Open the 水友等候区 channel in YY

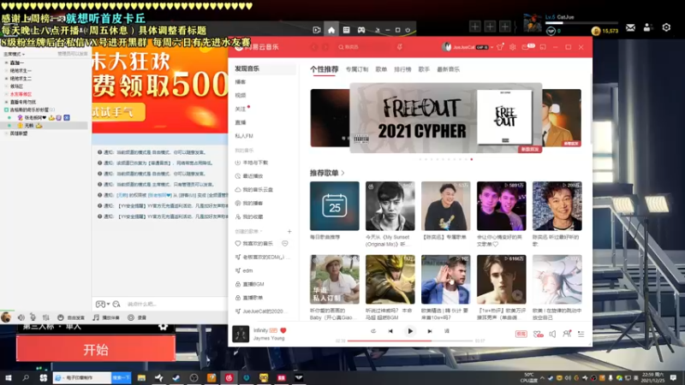pos(21,94)
